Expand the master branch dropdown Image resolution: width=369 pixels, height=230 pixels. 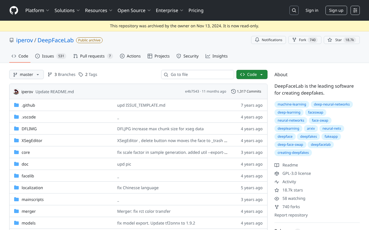click(27, 74)
